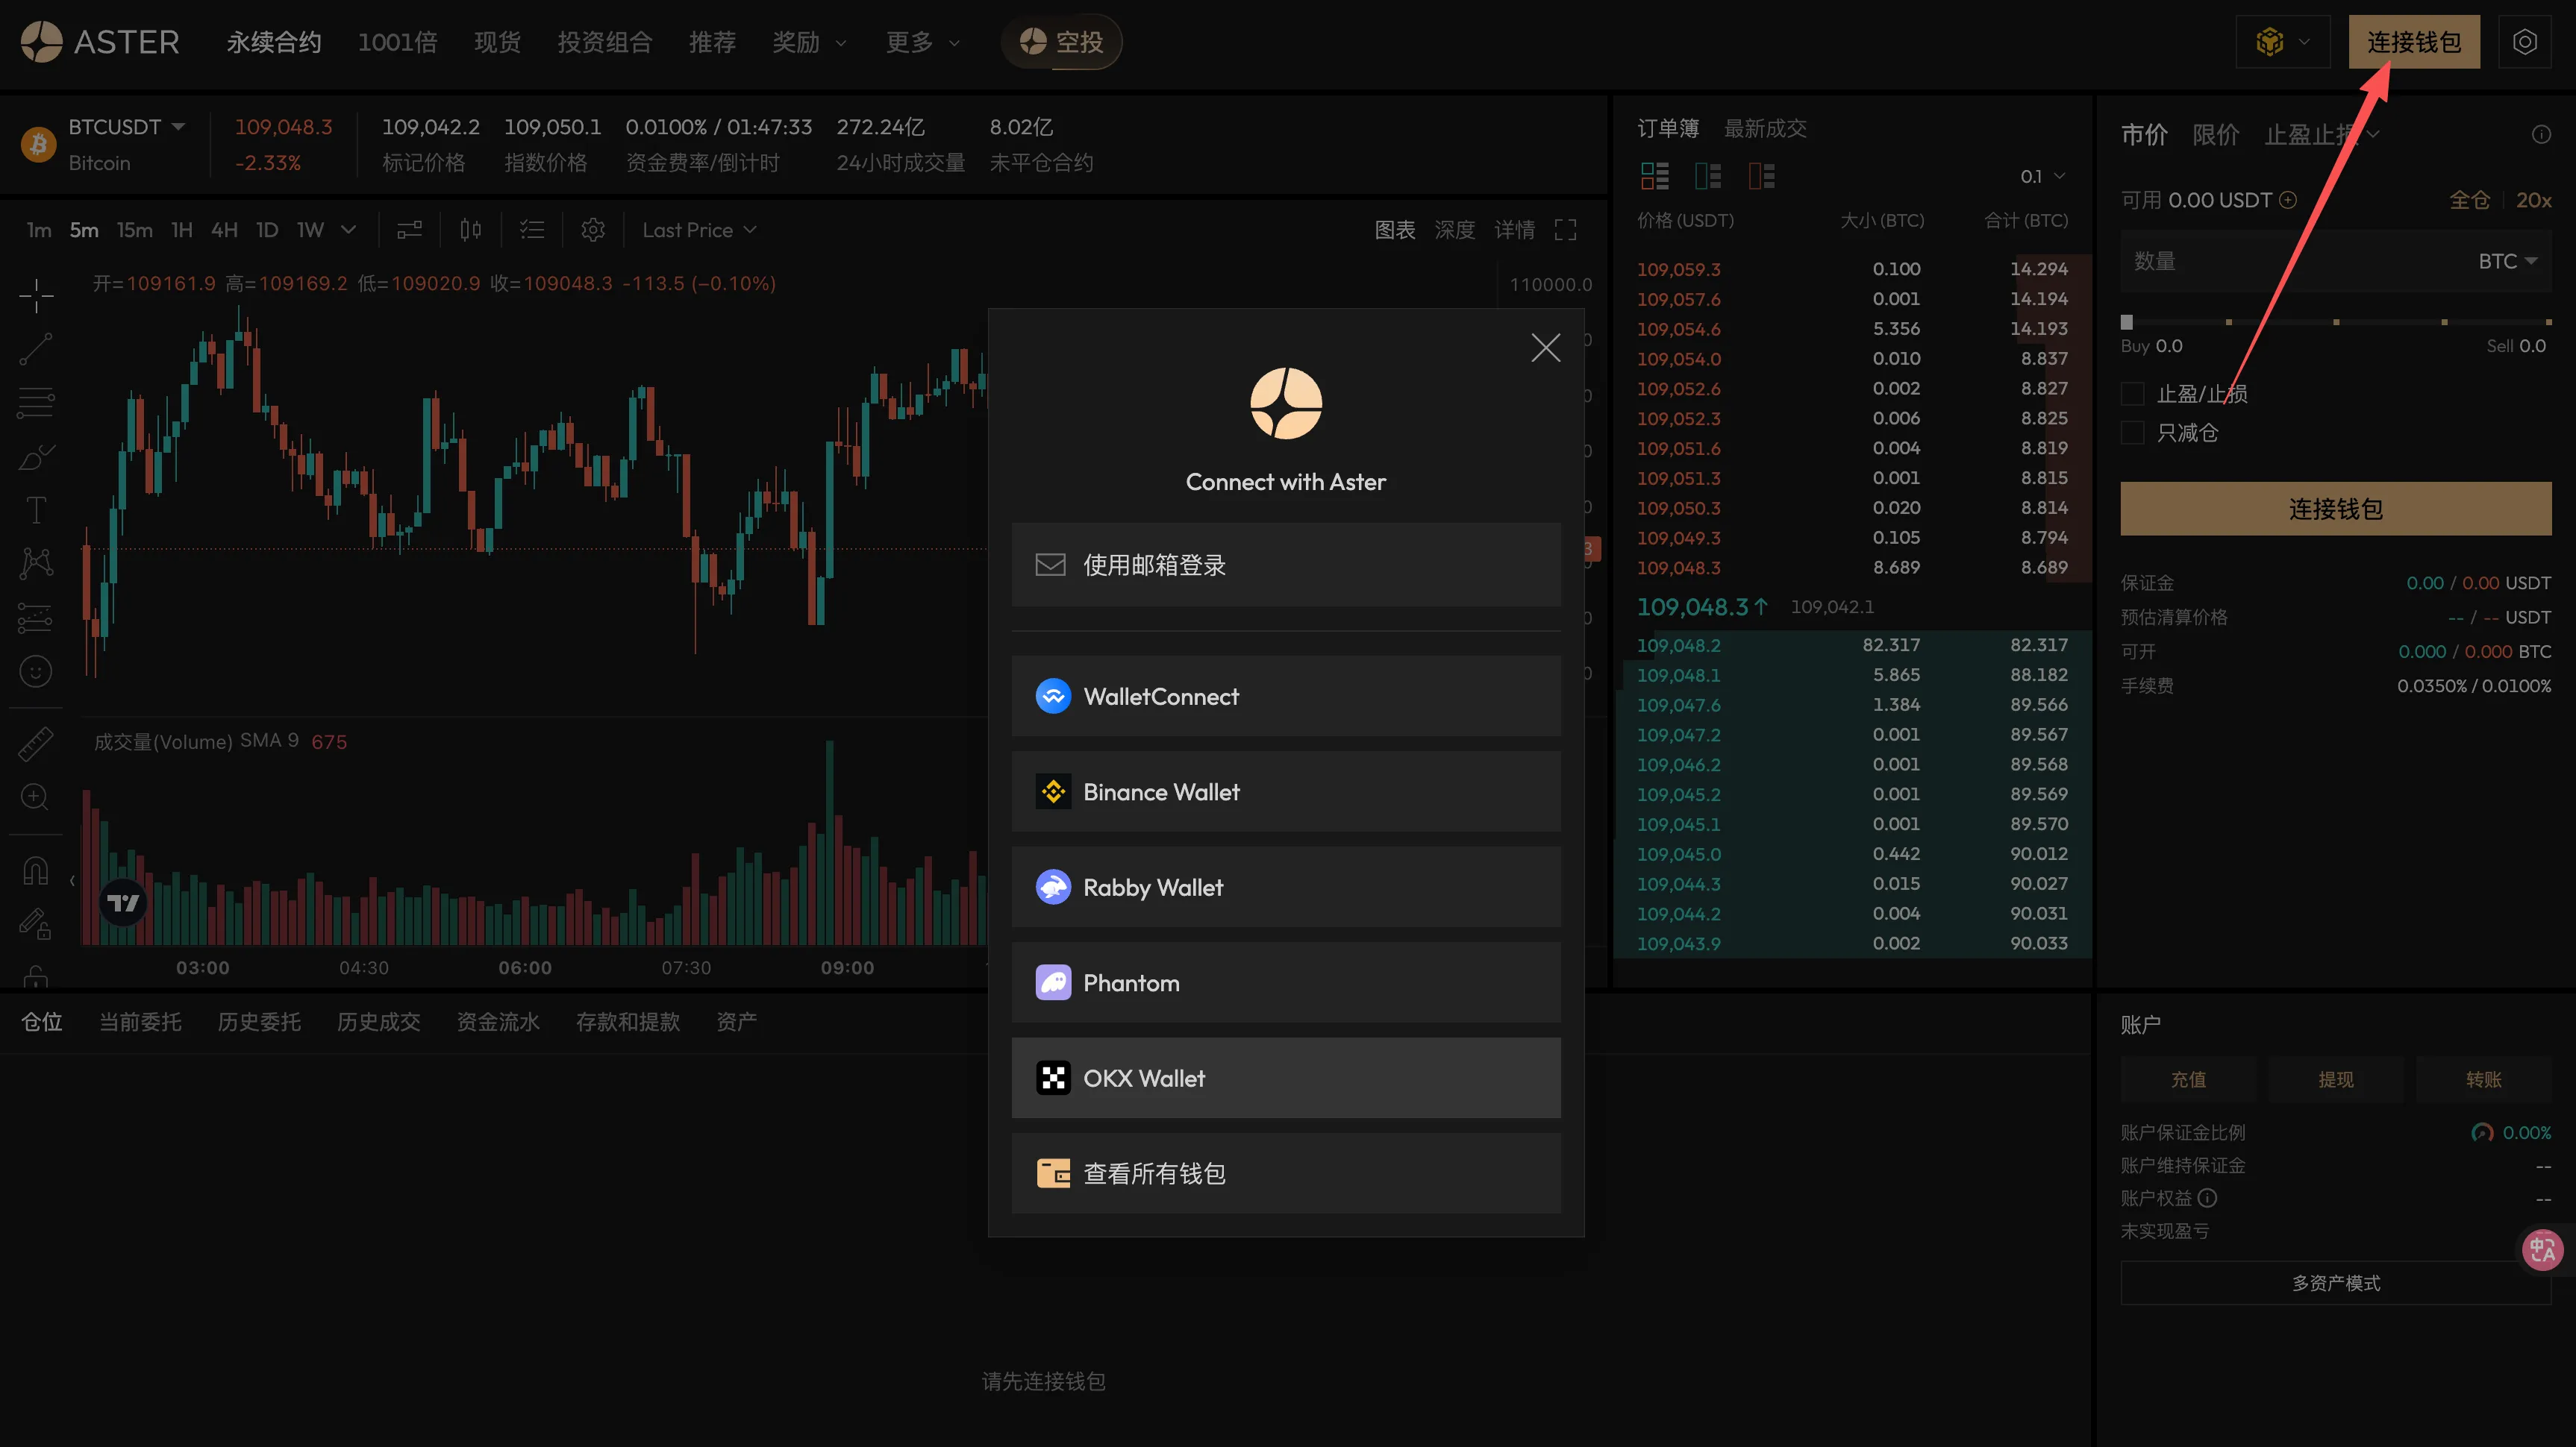Viewport: 2576px width, 1447px height.
Task: Open the BTC quantity unit dropdown
Action: point(2506,261)
